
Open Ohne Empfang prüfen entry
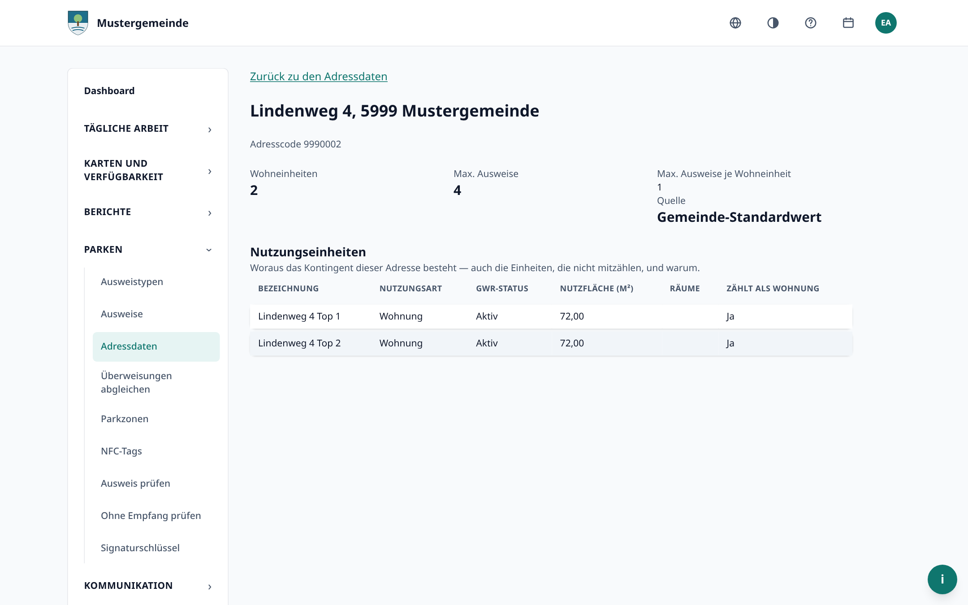coord(151,516)
